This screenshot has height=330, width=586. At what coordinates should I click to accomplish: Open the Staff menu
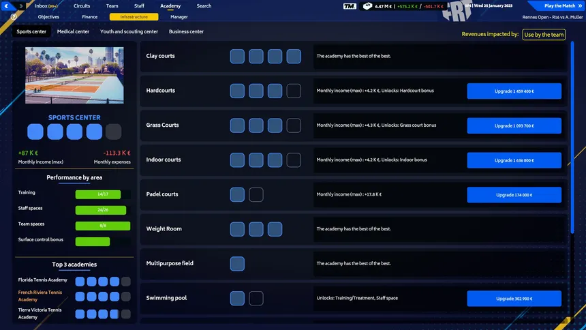click(139, 6)
